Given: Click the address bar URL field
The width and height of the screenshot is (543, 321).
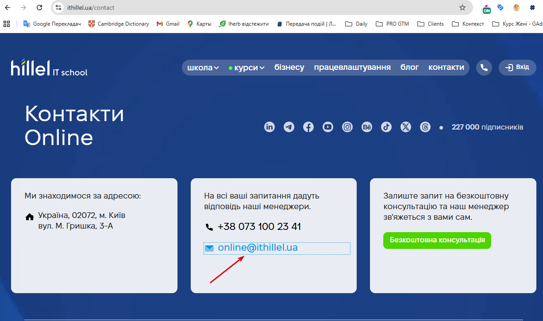Looking at the screenshot, I should (x=261, y=8).
